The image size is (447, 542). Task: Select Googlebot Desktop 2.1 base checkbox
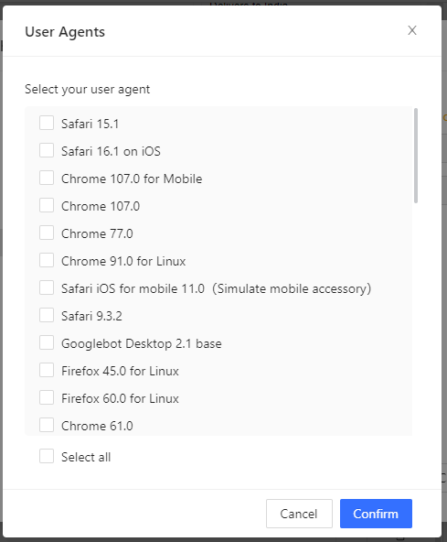pos(47,342)
